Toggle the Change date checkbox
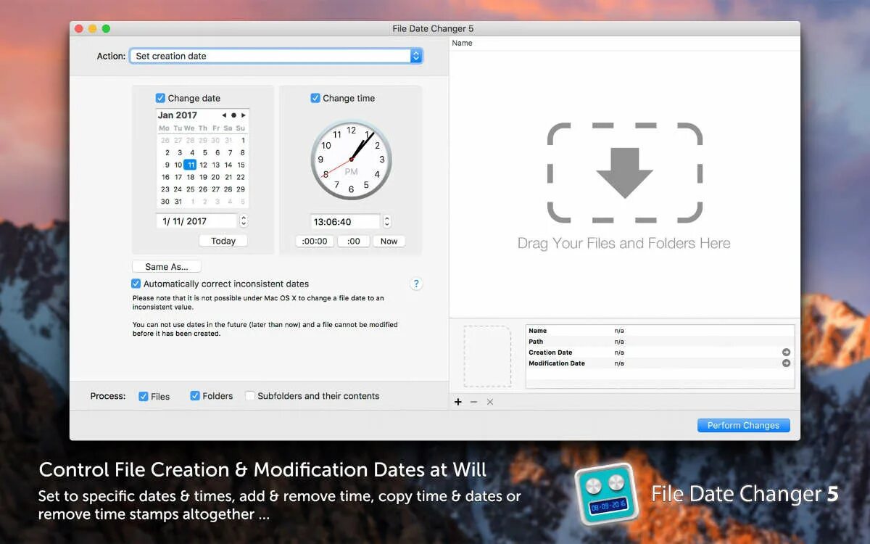 tap(160, 98)
